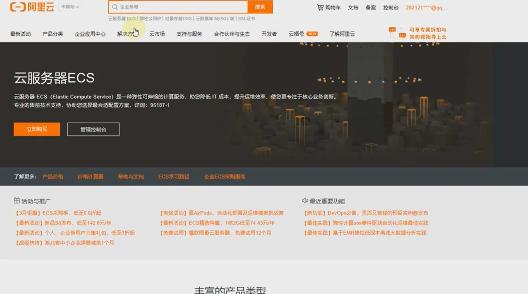
Task: Open the 解决方案 navigation menu
Action: [x=128, y=34]
